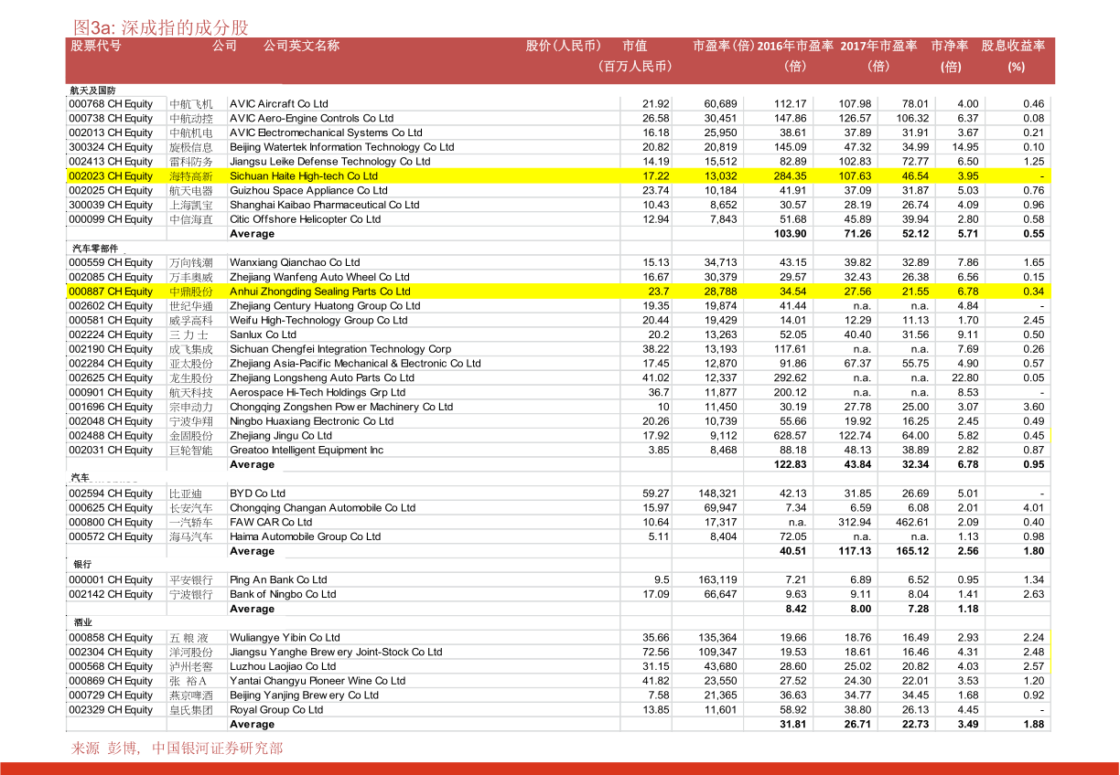Screen dimensions: 1120x775
Task: Select the '银行' section label
Action: pos(82,565)
